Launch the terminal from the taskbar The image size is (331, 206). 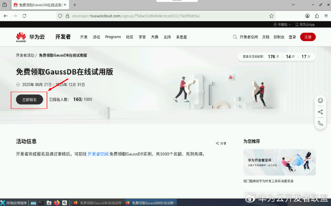coord(41,203)
